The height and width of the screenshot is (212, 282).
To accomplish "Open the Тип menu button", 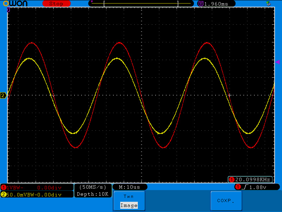I will coord(129,201).
